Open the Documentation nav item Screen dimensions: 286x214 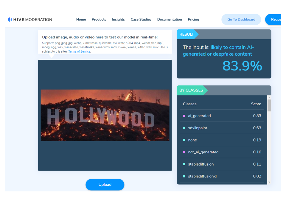click(170, 20)
